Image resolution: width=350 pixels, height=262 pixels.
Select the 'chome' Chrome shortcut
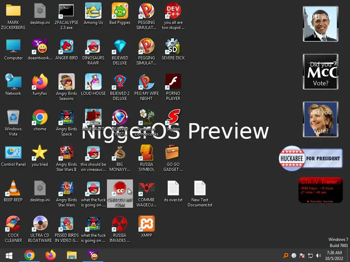tap(40, 117)
